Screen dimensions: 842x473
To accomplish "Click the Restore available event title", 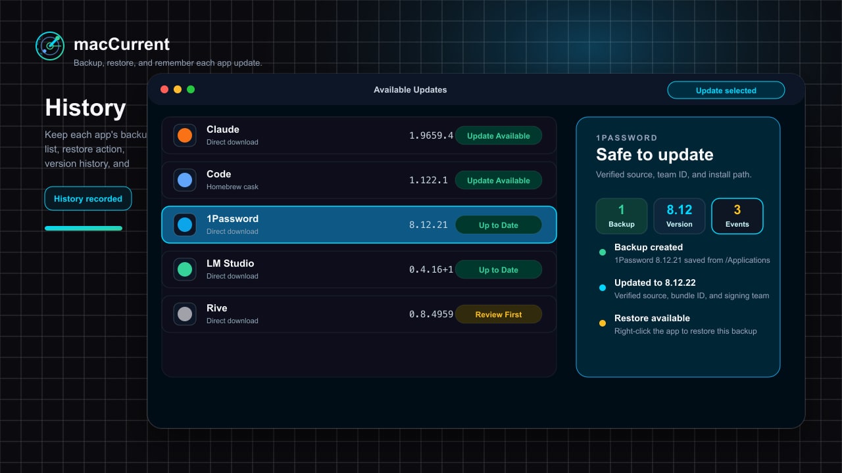I will tap(652, 318).
